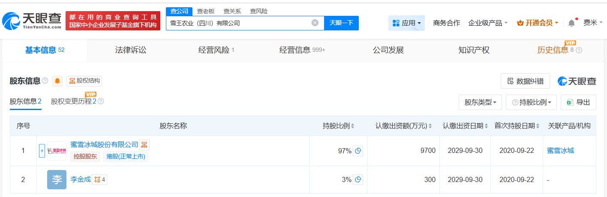Click the 天眼一下 search button

341,23
